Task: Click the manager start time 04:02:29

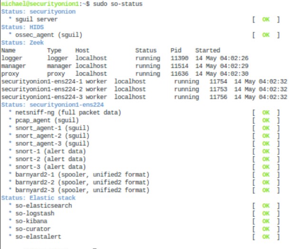Action: 234,66
